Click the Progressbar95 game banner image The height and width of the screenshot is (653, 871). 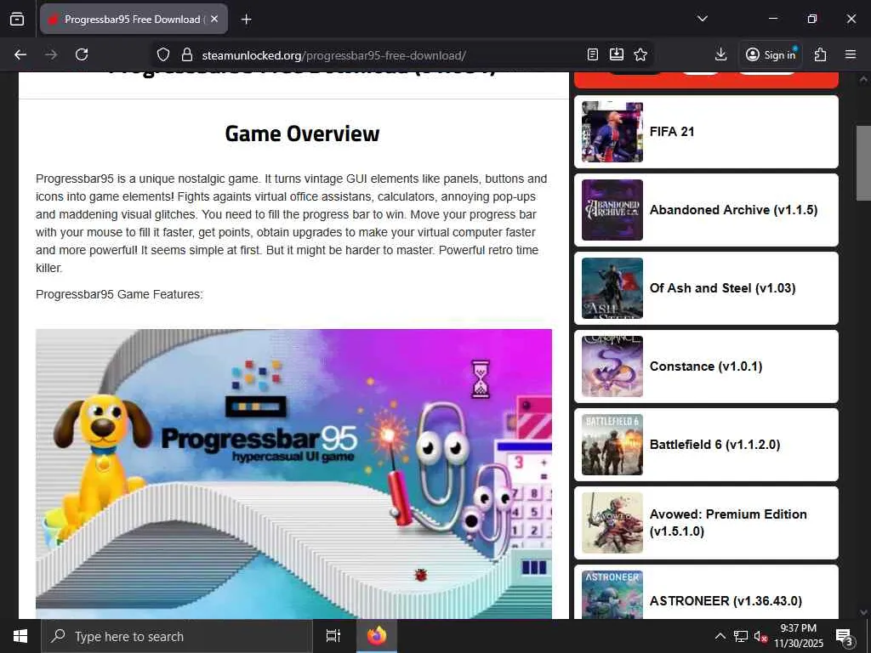pos(293,474)
